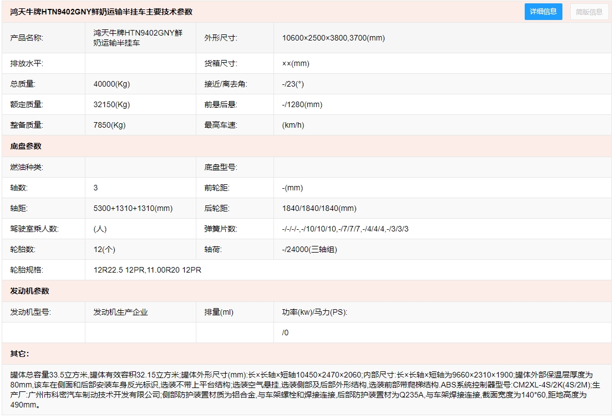Select rated mass value 32150(Kg)
614x418 pixels.
(x=111, y=104)
